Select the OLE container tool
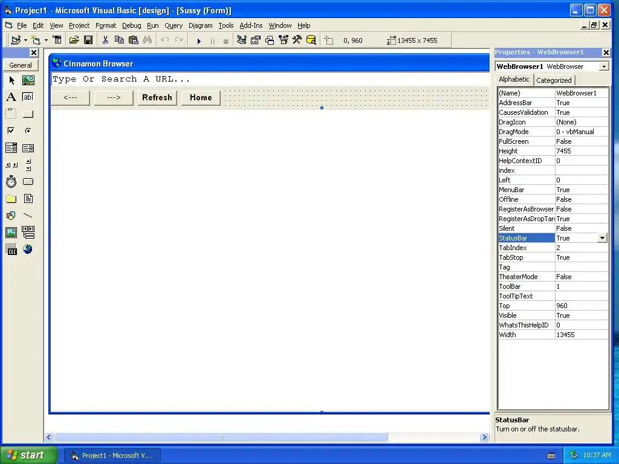Viewport: 619px width, 464px height. (x=11, y=250)
